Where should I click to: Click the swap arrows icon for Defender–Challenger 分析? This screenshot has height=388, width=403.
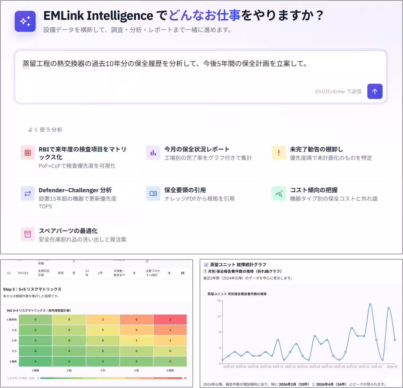point(28,194)
